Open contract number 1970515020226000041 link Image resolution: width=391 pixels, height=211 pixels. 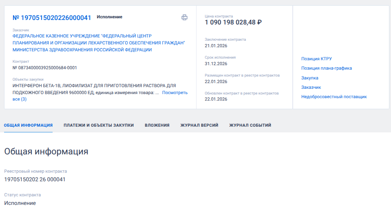tap(52, 18)
